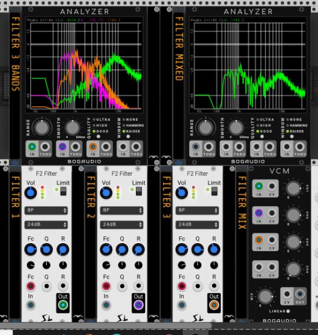The height and width of the screenshot is (335, 318).
Task: Click blue R knob on Filter 3
Action: tap(214, 250)
